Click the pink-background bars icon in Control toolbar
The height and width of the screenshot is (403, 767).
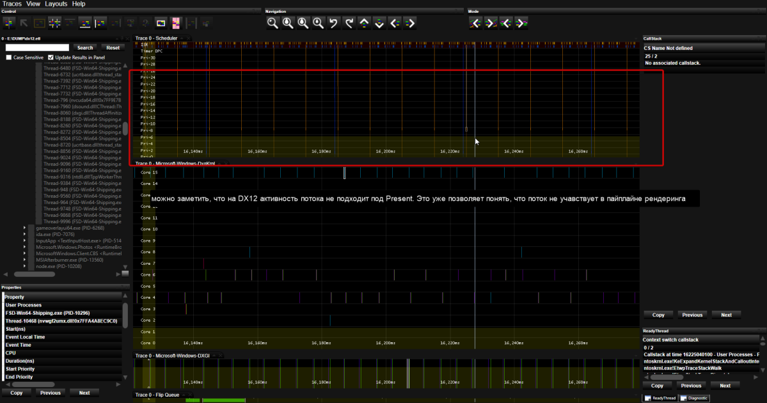point(176,23)
